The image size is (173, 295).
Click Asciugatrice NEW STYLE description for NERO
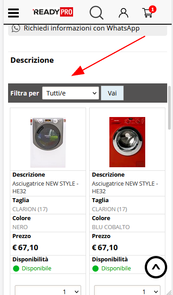pos(46,187)
